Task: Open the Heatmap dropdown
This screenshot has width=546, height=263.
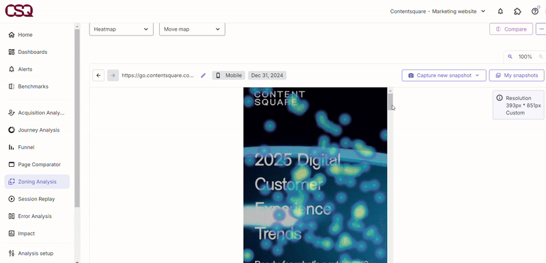Action: 121,29
